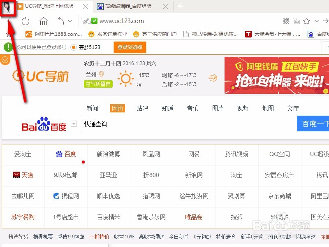Open the 新浪微博 site link
The image size is (329, 247).
click(x=108, y=154)
